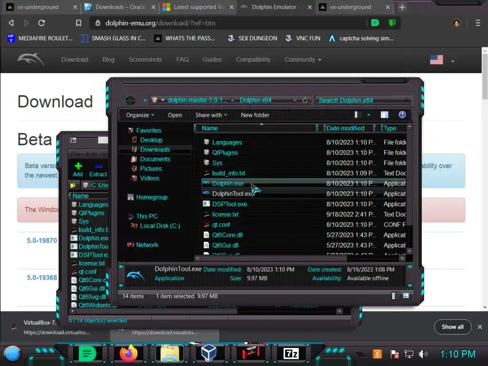
Task: Expand language selector arrow beside flag
Action: (453, 61)
